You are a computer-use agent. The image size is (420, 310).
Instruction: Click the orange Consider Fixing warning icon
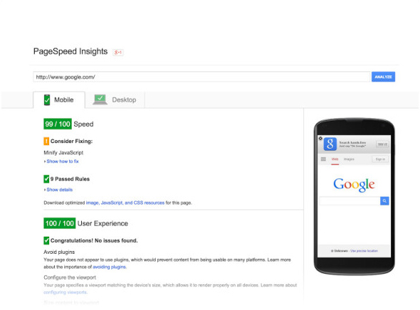tap(46, 141)
